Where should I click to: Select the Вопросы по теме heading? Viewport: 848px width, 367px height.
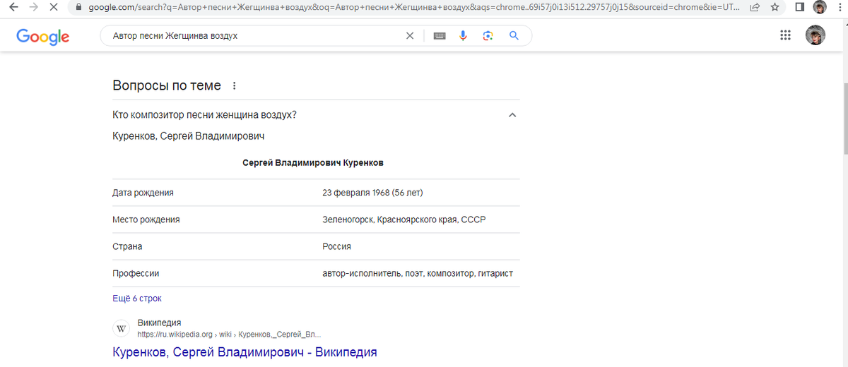pos(167,86)
